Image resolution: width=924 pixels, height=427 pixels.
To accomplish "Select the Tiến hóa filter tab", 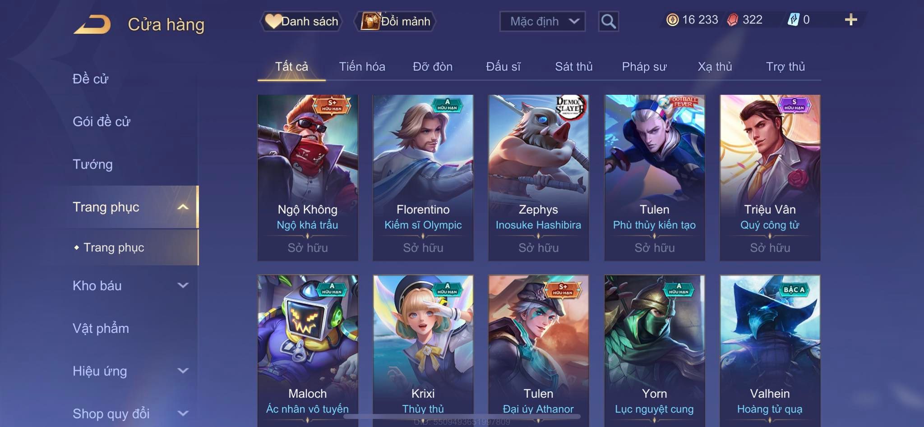I will pos(362,67).
